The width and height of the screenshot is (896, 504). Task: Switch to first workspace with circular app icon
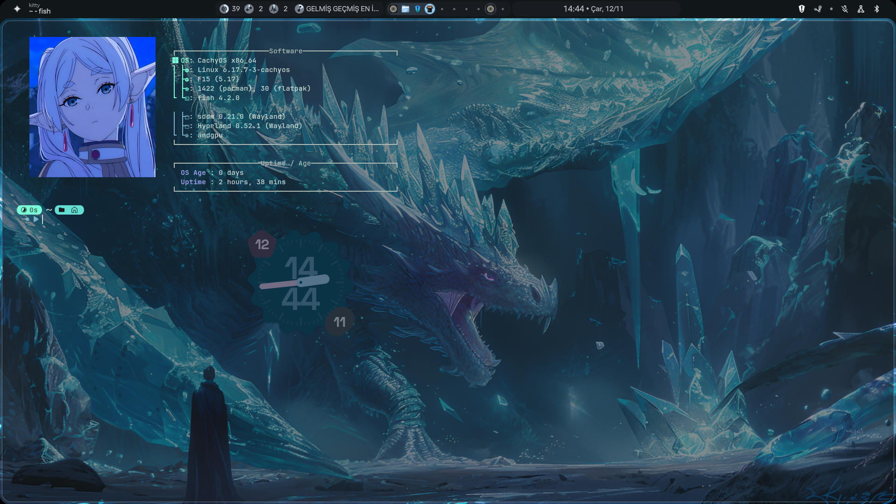tap(393, 9)
